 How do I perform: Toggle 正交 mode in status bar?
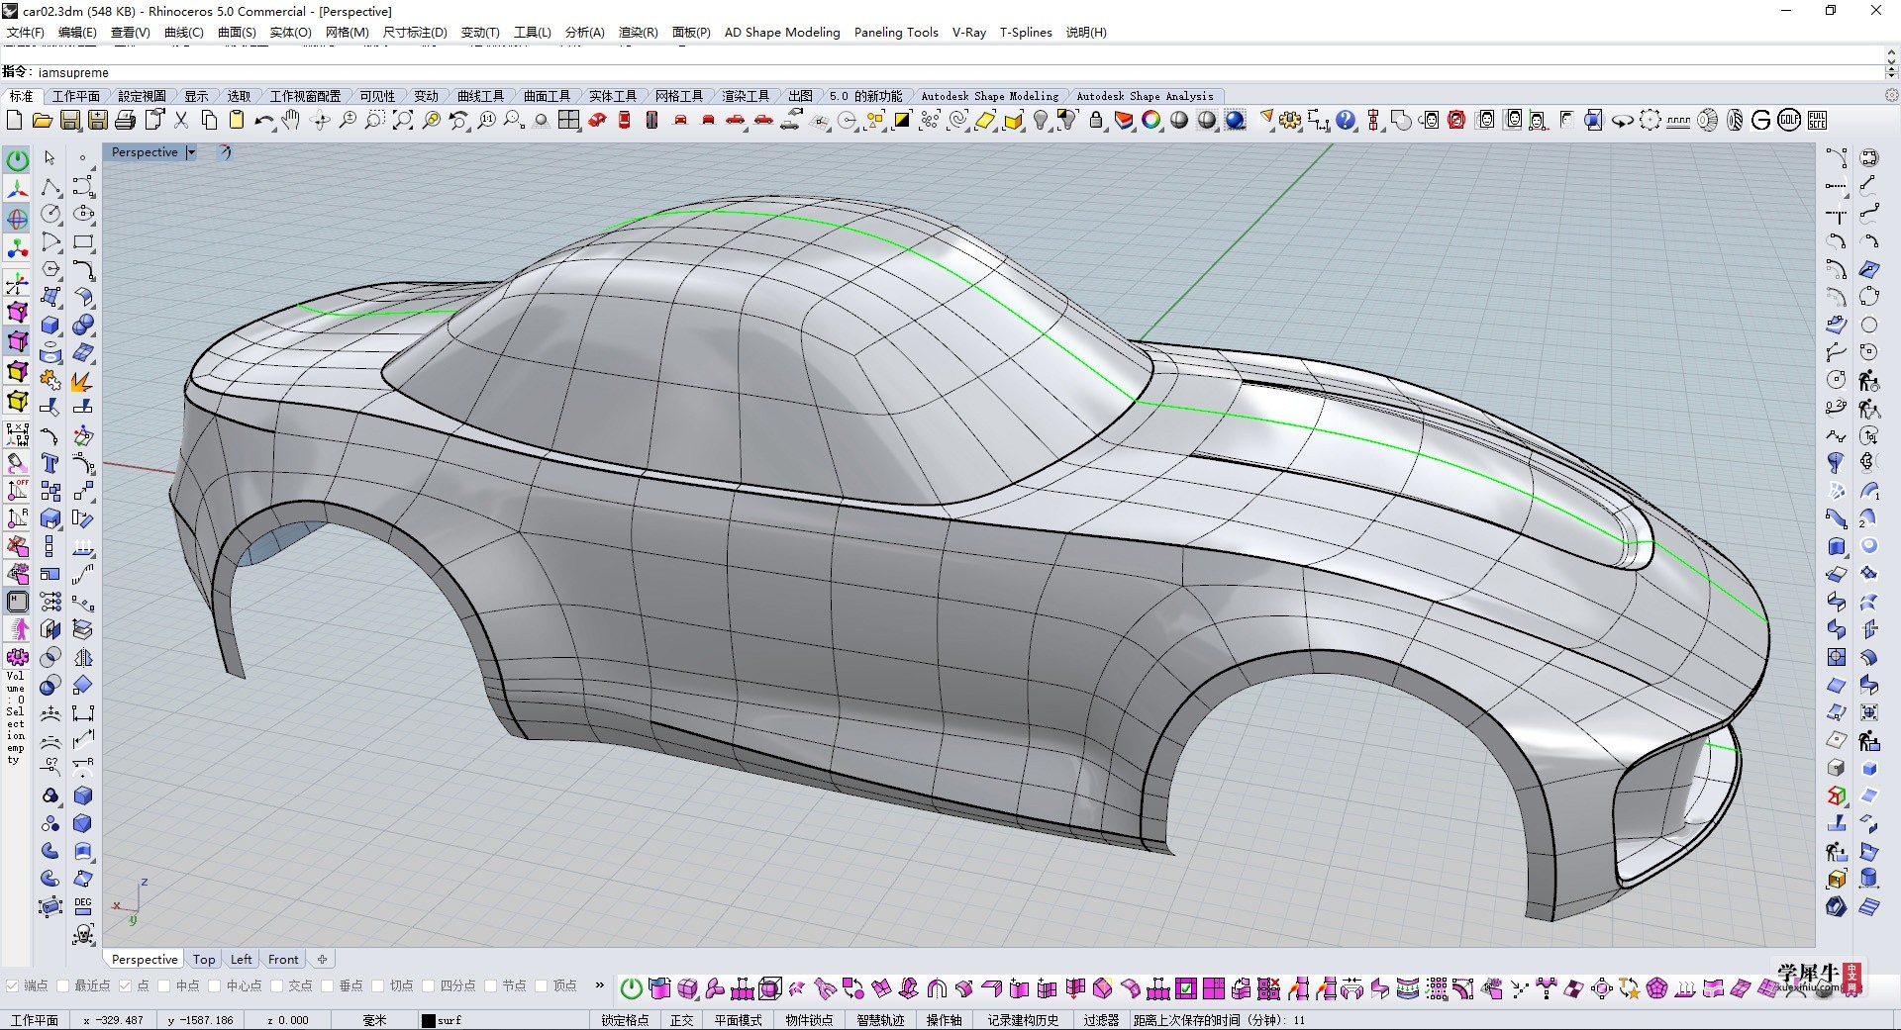click(x=682, y=1020)
